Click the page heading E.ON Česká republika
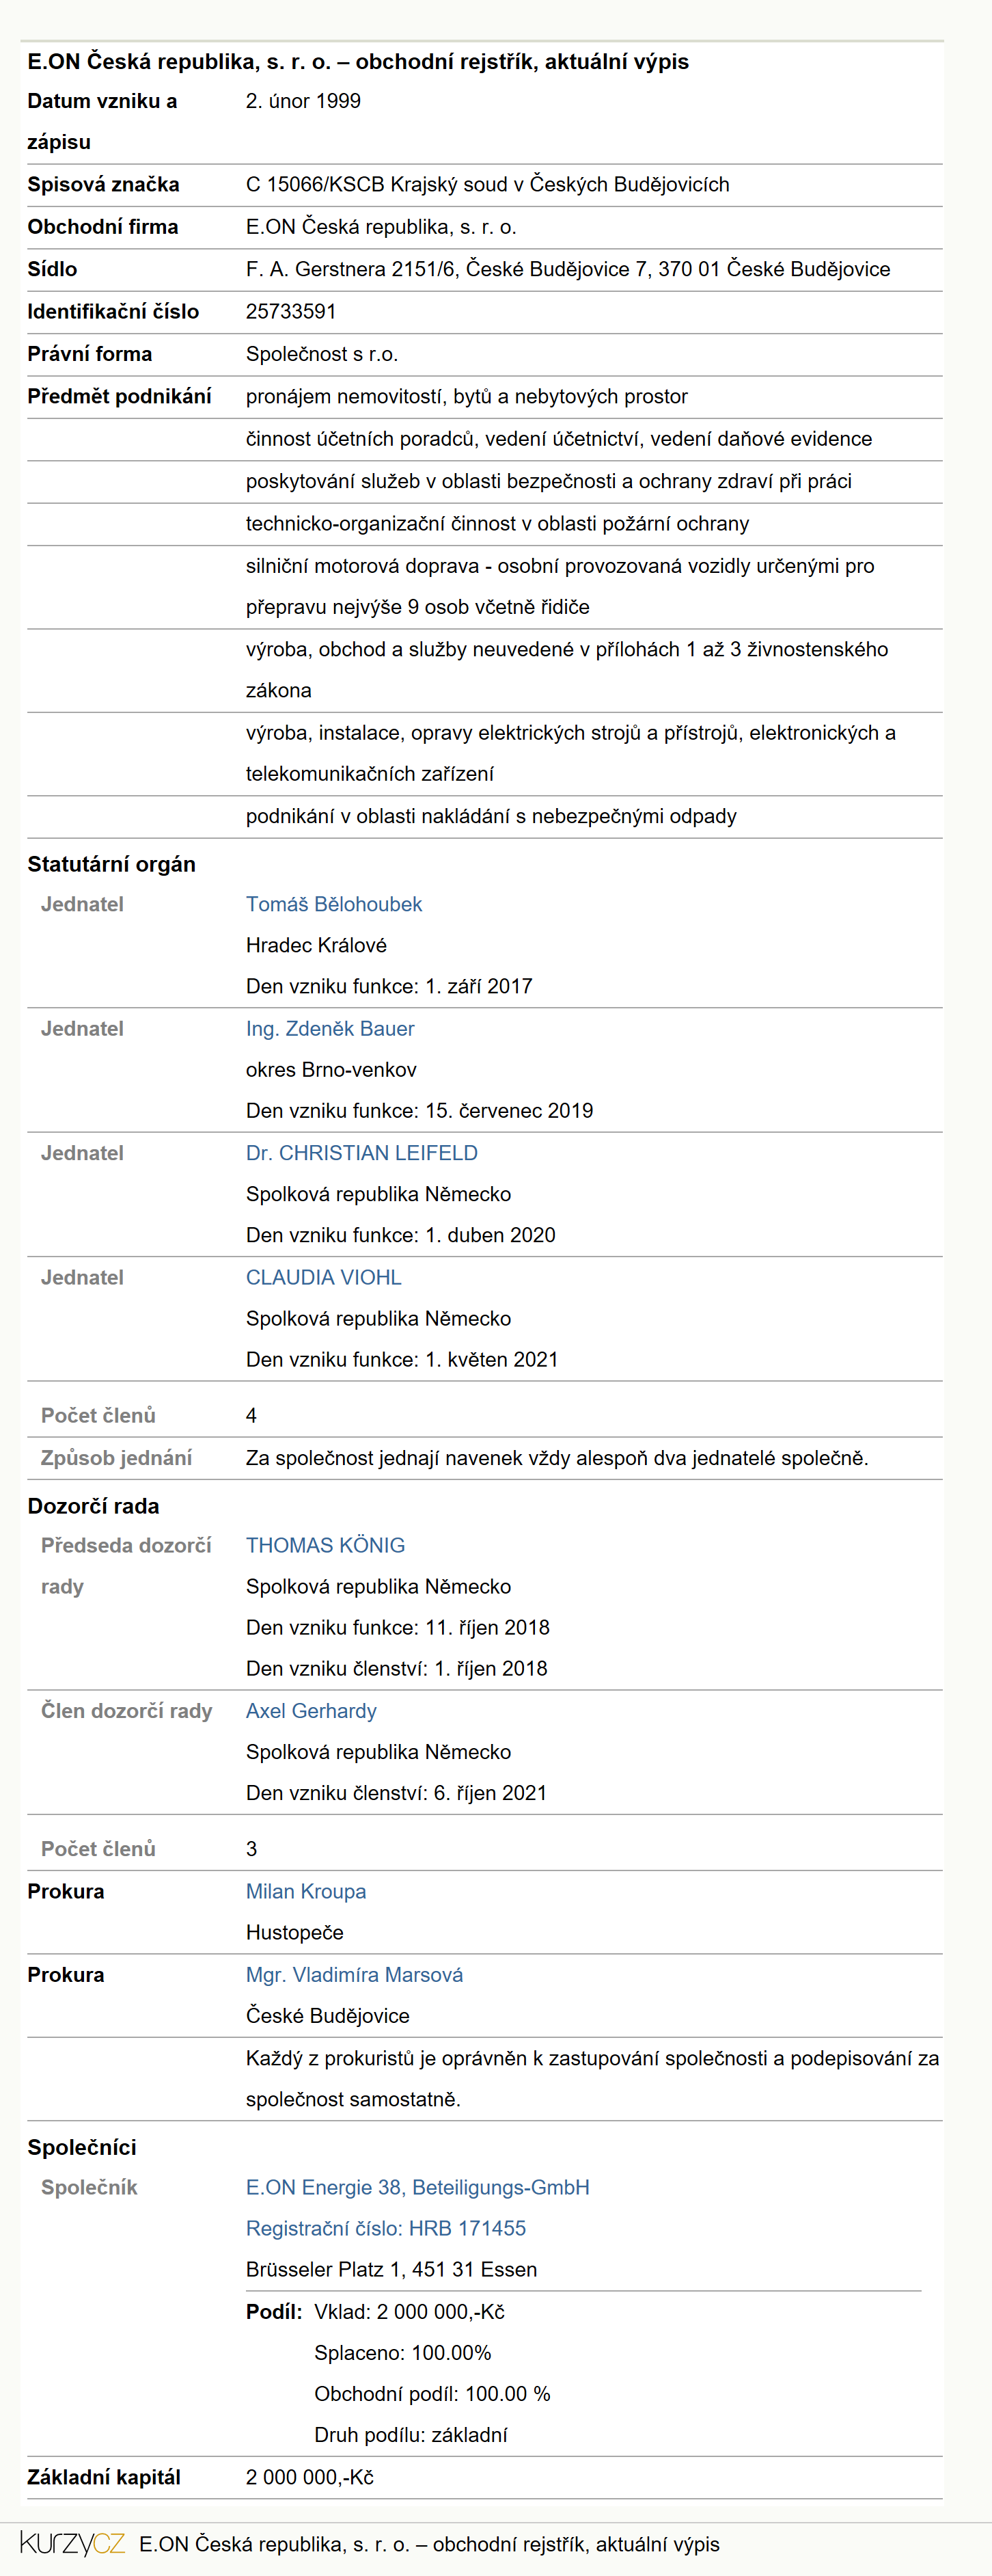Viewport: 992px width, 2576px height. point(357,61)
